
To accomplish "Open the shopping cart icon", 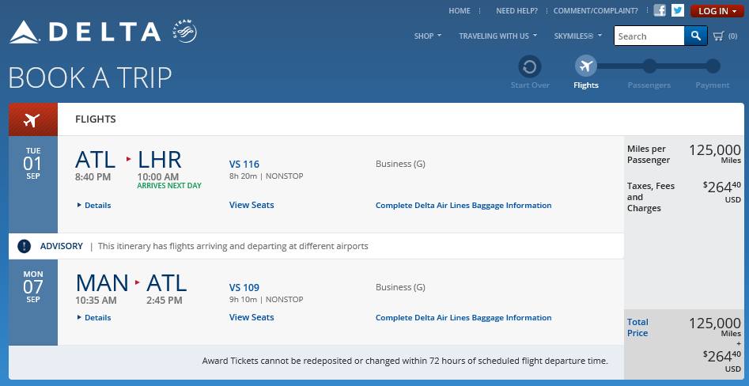I will (719, 36).
